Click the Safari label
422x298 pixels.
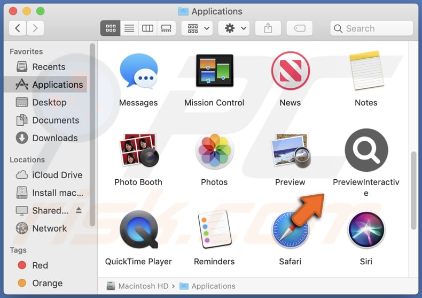(291, 262)
